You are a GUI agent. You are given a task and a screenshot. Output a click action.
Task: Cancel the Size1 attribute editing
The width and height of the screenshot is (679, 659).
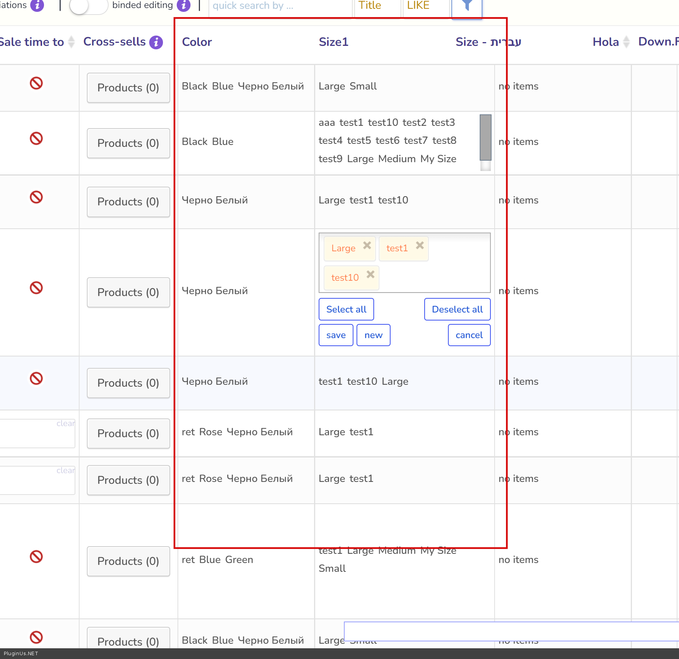tap(469, 335)
